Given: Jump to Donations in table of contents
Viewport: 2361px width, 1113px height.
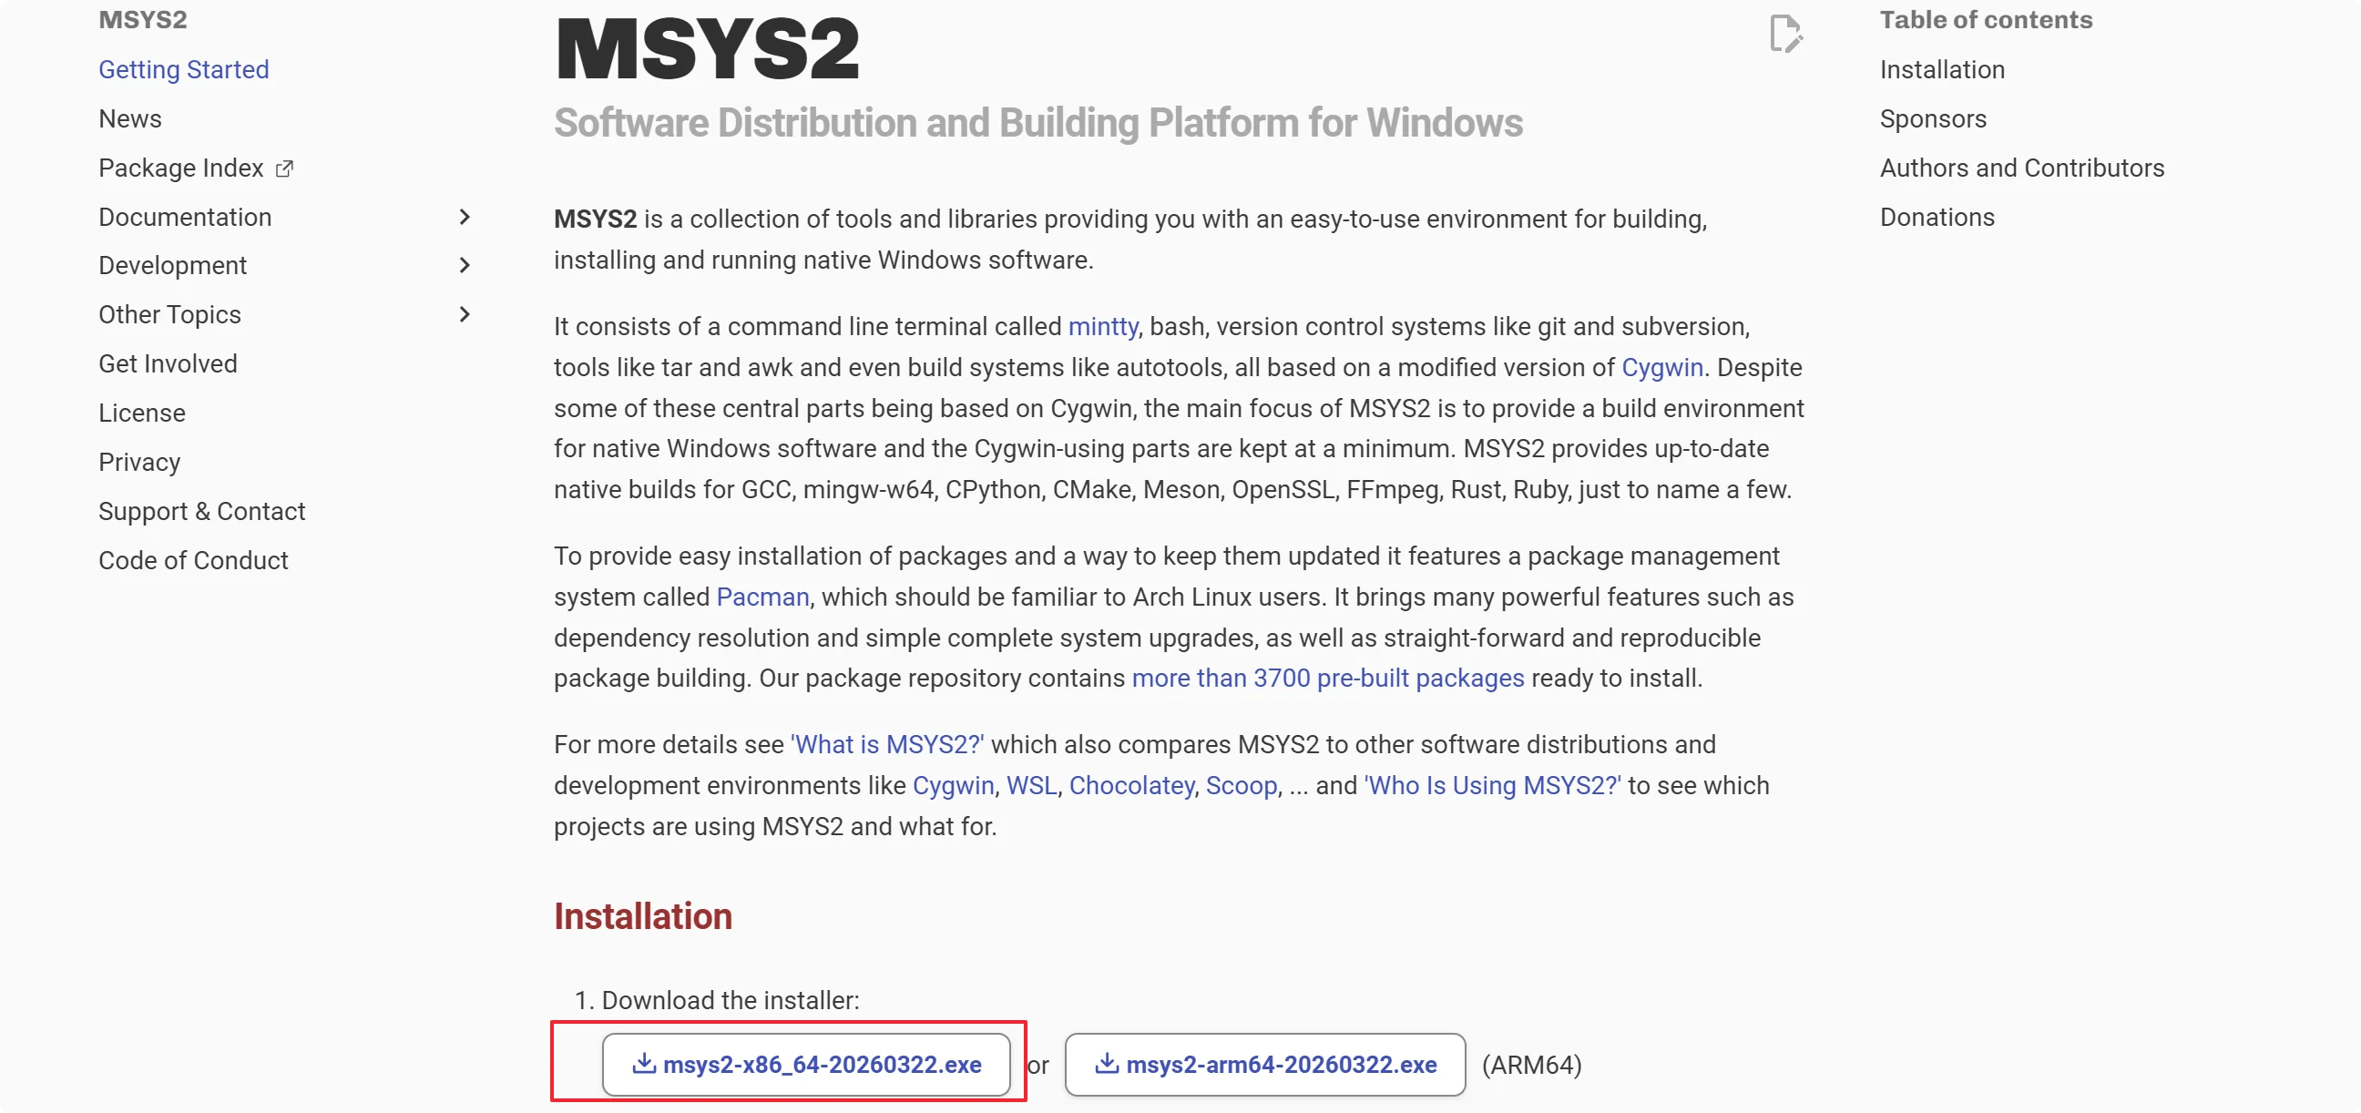Looking at the screenshot, I should 1937,218.
